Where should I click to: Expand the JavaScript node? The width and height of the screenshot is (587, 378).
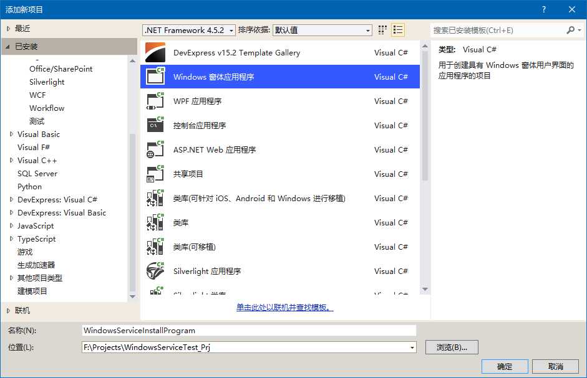[11, 225]
